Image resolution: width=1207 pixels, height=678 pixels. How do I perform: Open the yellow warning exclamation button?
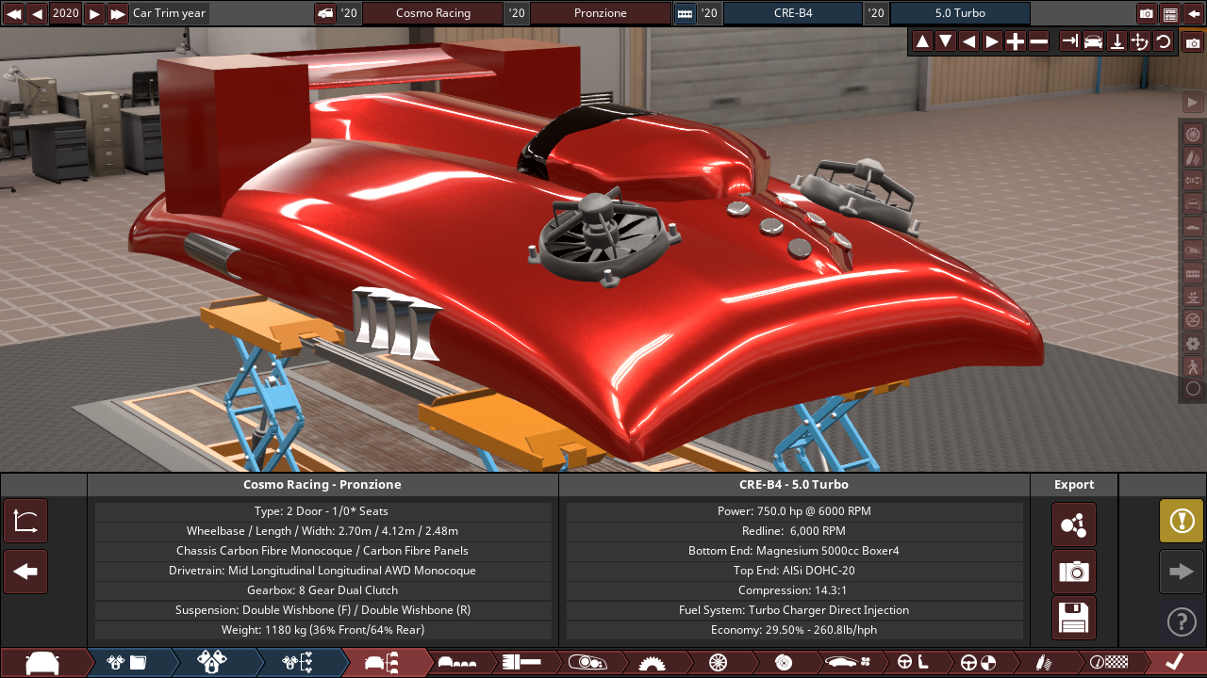pos(1182,521)
